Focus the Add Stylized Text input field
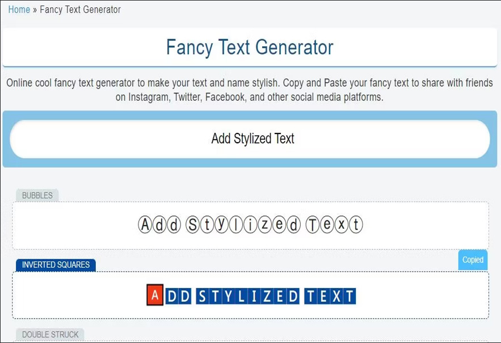The width and height of the screenshot is (501, 343). [250, 139]
